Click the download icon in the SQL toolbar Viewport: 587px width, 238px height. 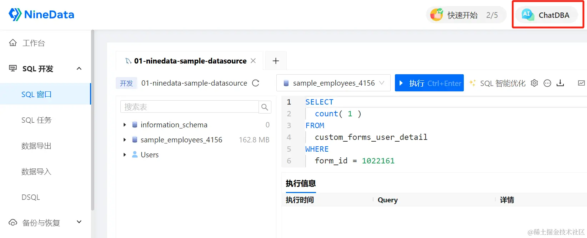click(560, 83)
